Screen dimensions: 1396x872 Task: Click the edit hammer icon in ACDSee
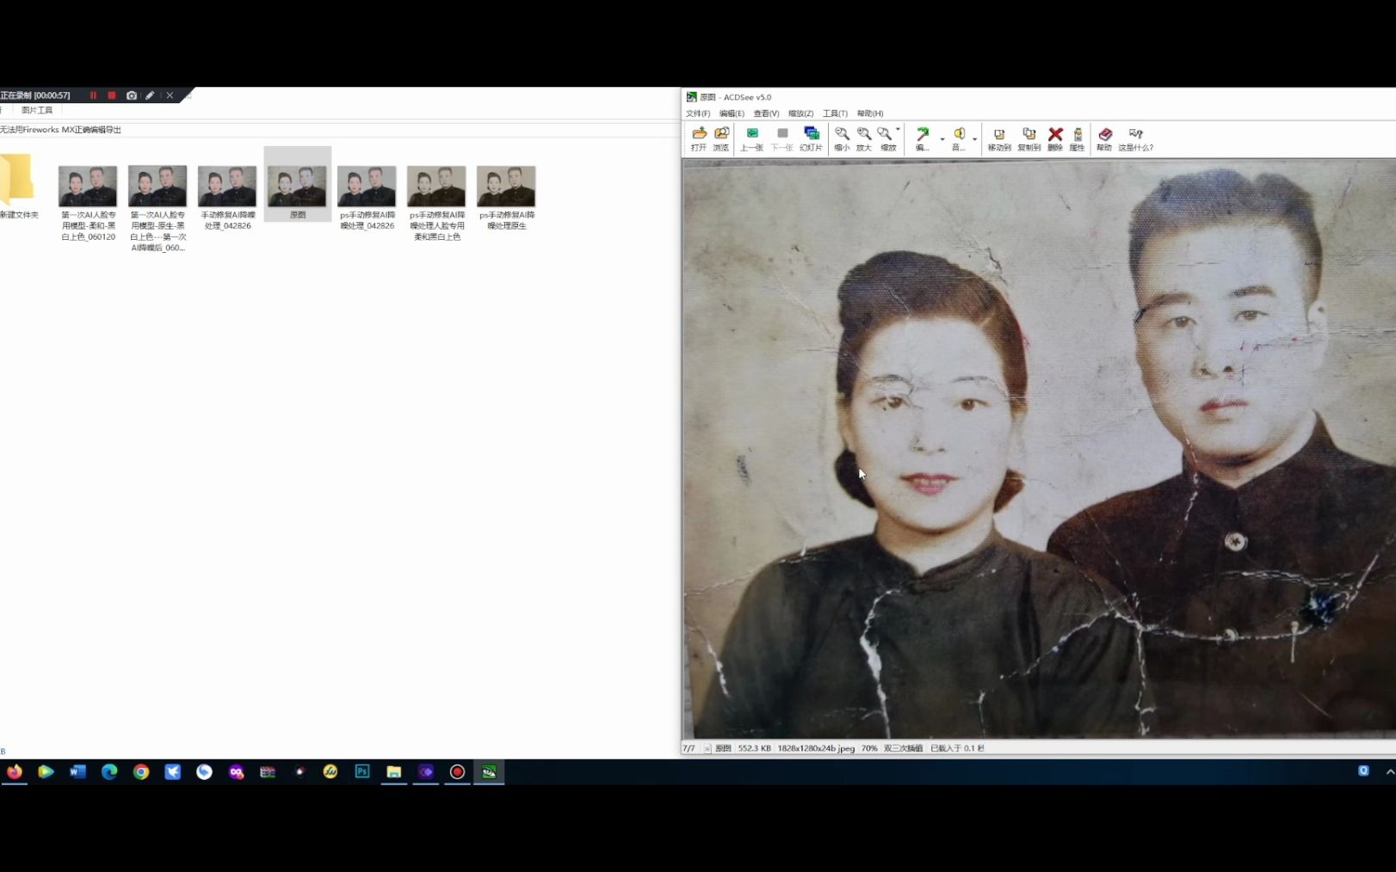922,138
